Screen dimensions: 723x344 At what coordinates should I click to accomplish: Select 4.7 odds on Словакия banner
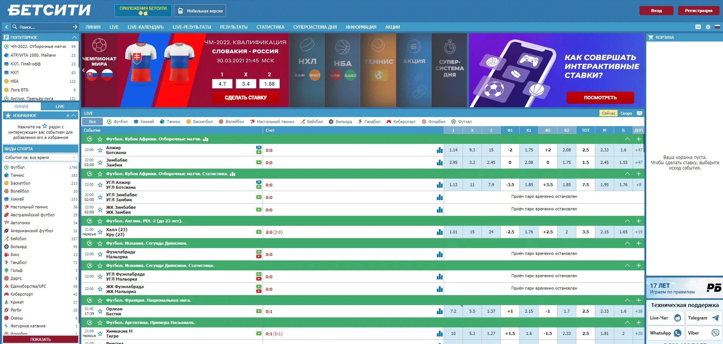pyautogui.click(x=222, y=84)
